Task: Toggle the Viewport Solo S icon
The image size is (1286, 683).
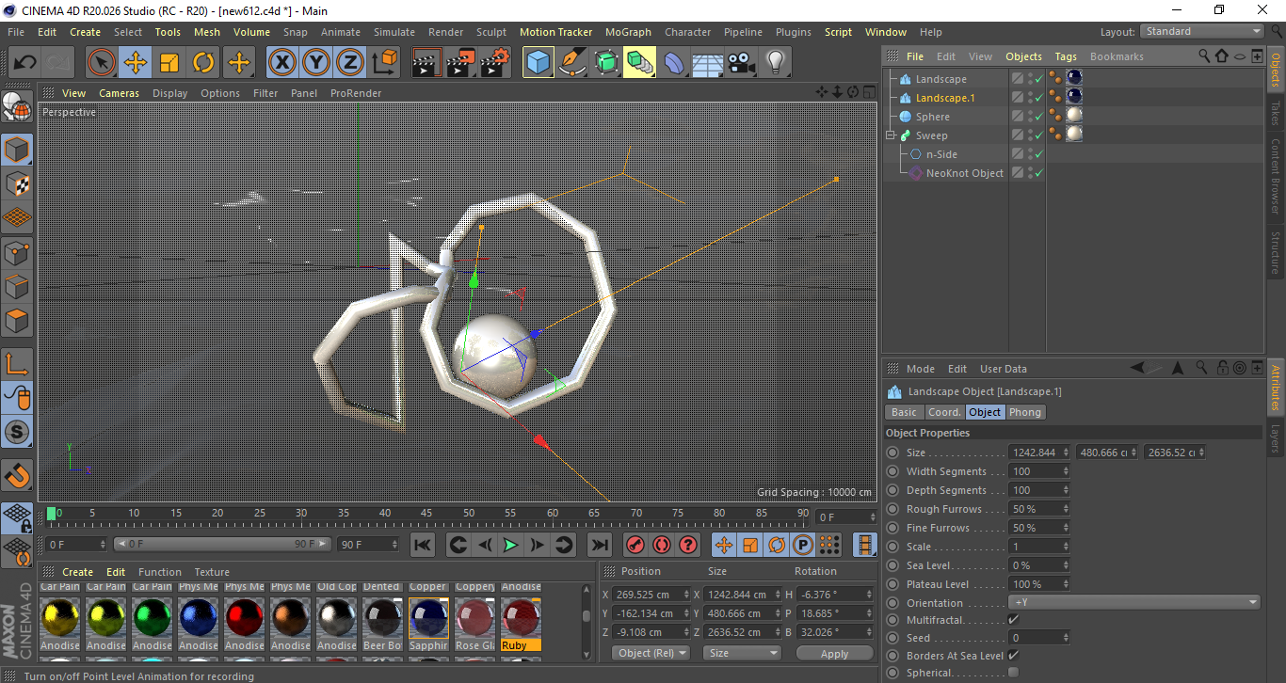Action: (17, 432)
